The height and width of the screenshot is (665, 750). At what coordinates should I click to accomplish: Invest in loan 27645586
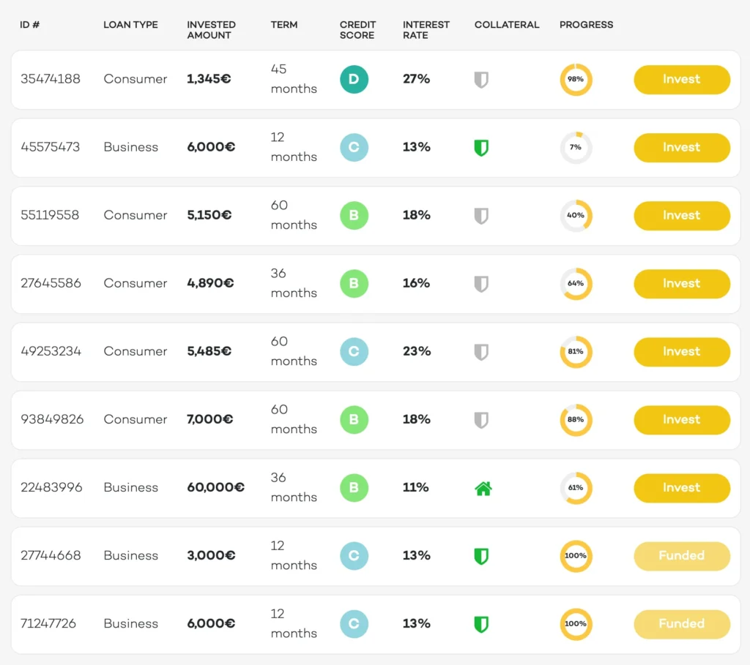click(x=682, y=283)
